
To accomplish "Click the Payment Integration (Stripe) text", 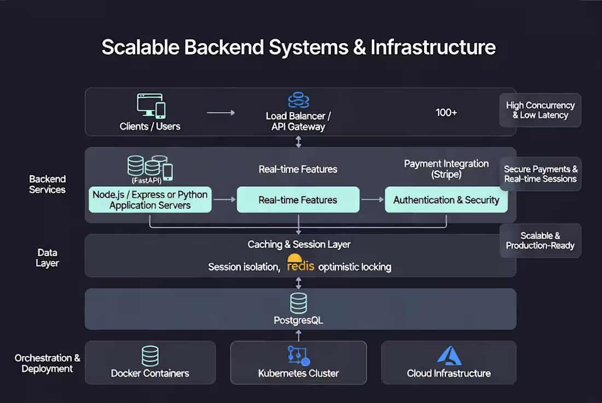I will pyautogui.click(x=446, y=169).
